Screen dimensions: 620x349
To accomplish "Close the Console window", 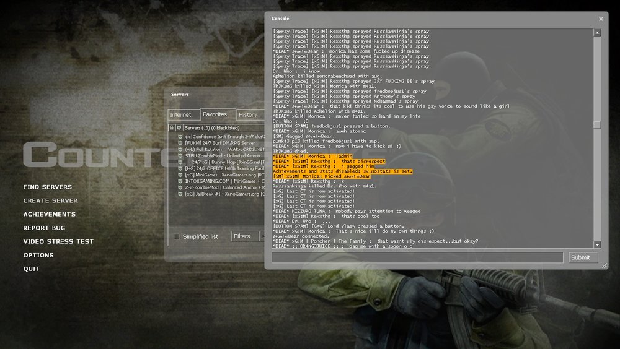I will (601, 19).
